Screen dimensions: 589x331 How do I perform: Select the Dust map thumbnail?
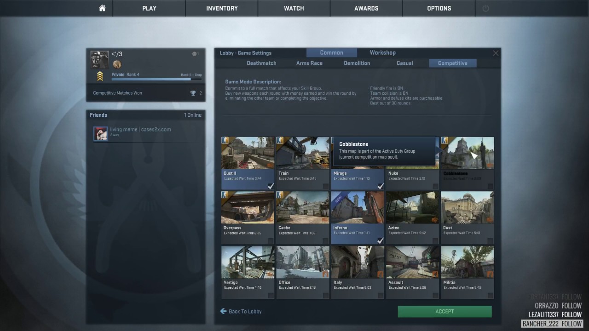468,207
